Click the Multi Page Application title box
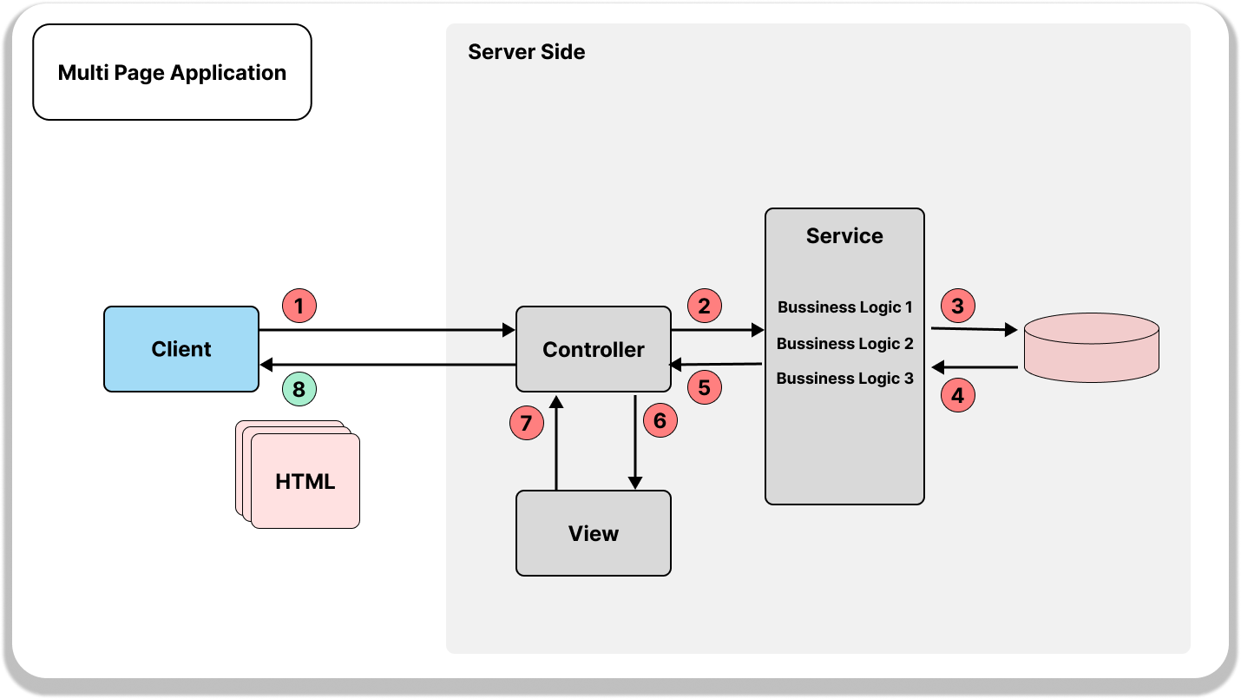This screenshot has width=1241, height=699. click(x=172, y=72)
